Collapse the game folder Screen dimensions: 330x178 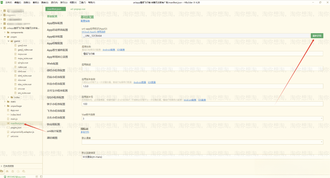pos(8,41)
